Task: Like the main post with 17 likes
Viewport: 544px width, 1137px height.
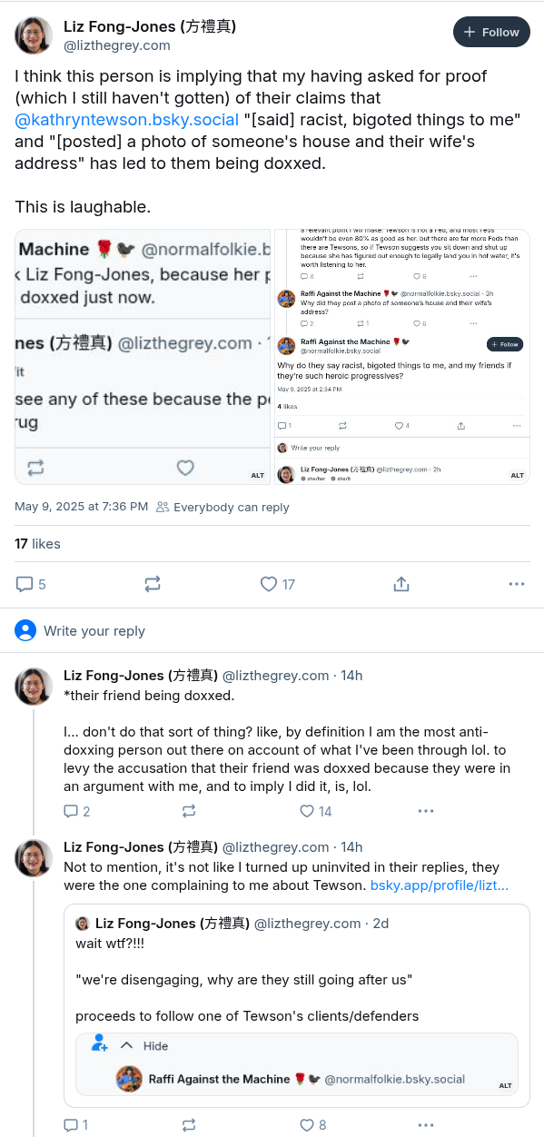Action: (x=268, y=584)
